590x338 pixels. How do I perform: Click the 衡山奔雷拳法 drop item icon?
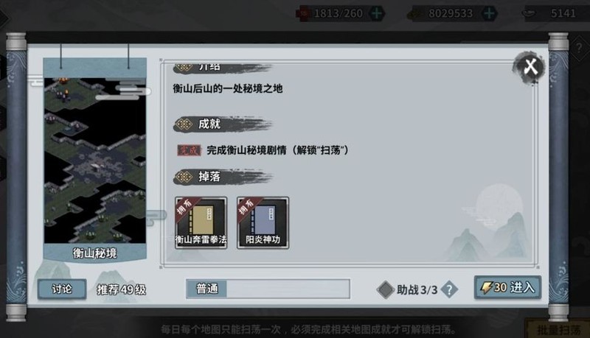201,222
